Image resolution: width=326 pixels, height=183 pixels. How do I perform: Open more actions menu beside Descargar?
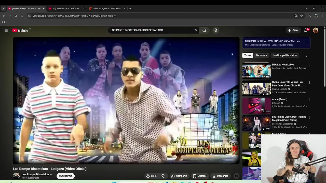coord(236,176)
